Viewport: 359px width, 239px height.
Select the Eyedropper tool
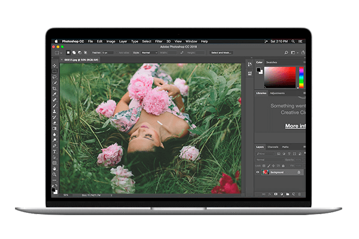54,94
